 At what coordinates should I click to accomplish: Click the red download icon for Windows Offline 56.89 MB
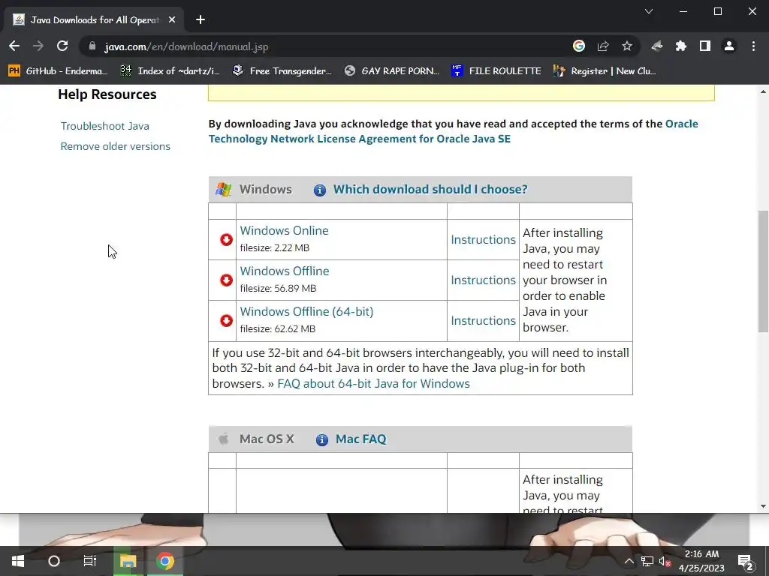coord(226,280)
